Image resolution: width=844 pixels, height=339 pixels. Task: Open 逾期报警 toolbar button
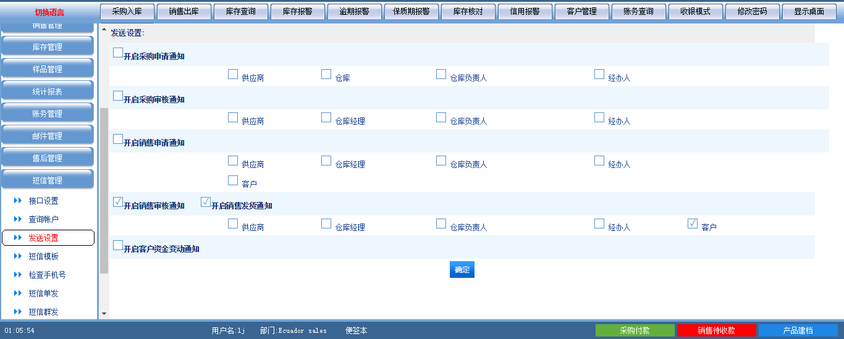coord(355,12)
